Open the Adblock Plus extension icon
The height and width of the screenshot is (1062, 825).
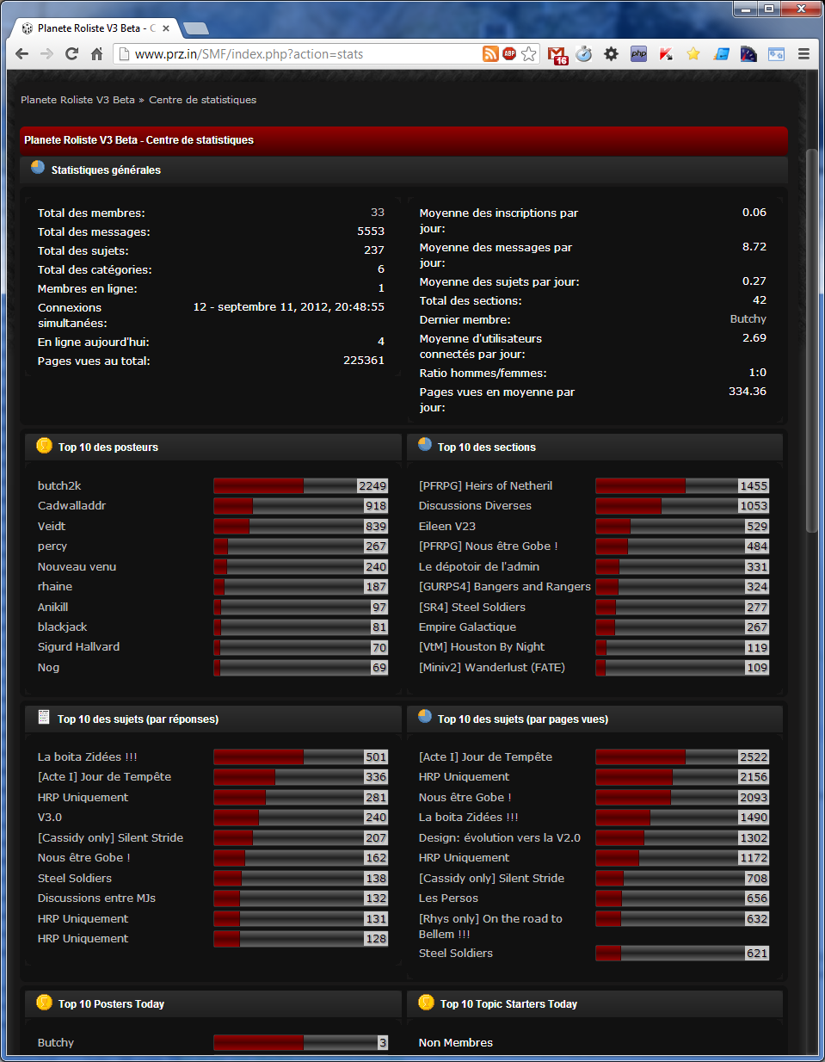pos(509,54)
